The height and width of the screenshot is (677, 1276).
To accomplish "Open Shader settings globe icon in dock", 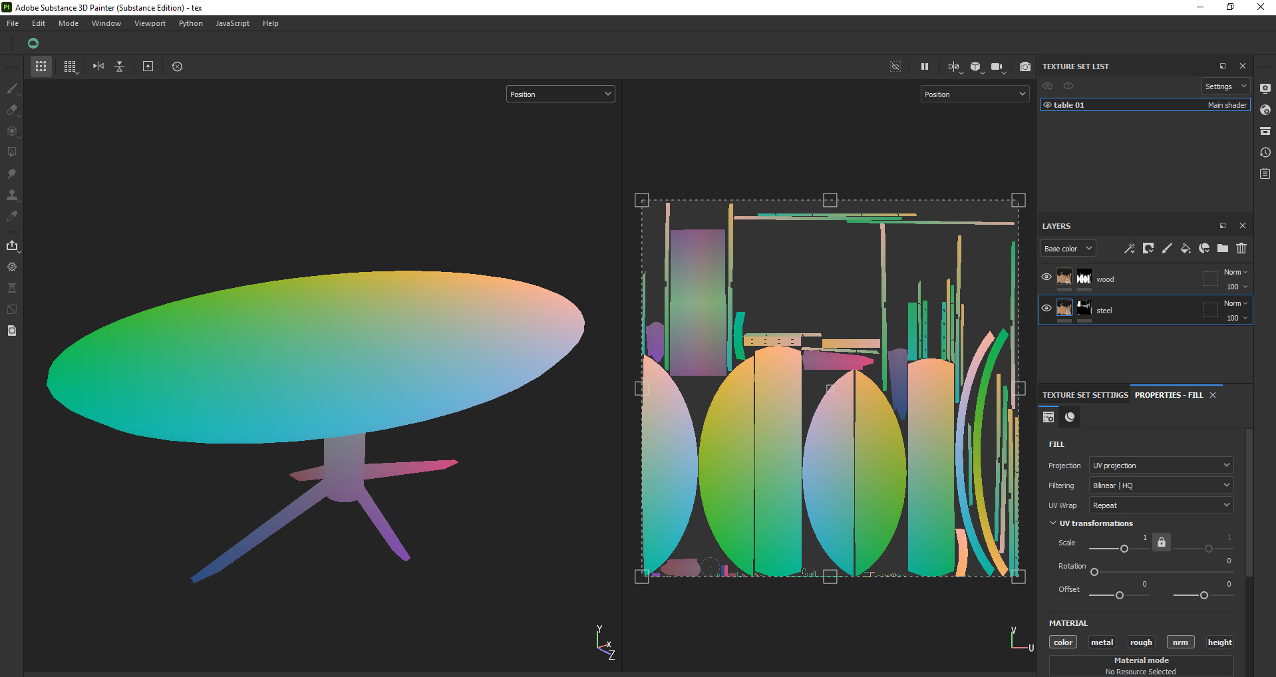I will pyautogui.click(x=1265, y=110).
